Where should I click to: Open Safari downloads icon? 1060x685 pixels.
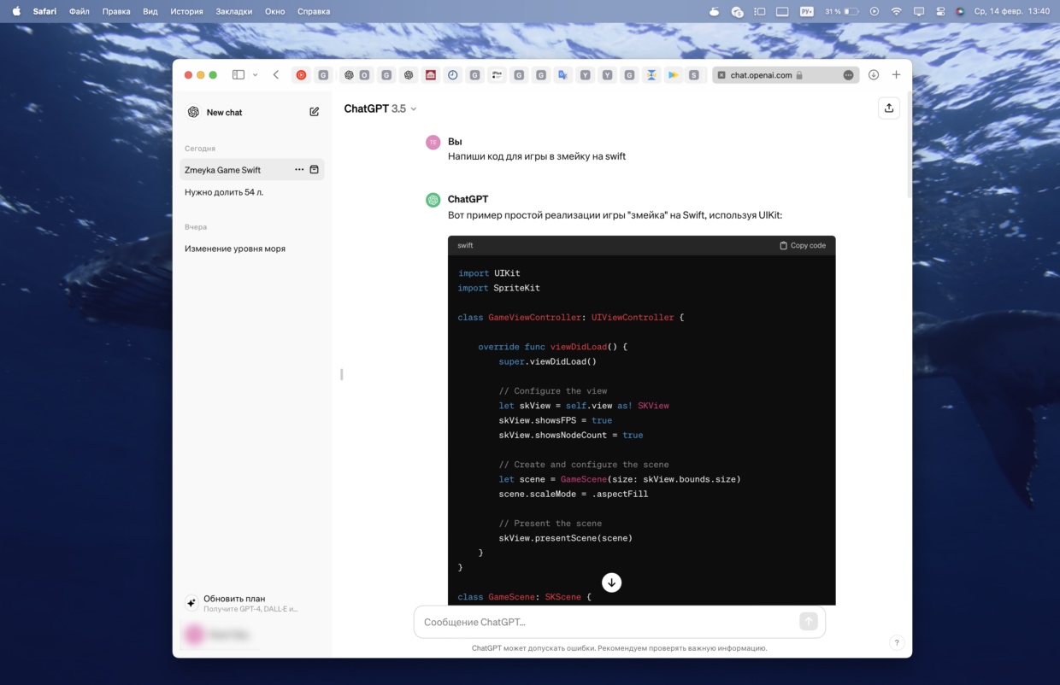coord(874,75)
